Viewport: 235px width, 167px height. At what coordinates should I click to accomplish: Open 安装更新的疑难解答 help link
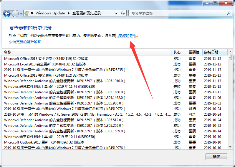(25, 42)
